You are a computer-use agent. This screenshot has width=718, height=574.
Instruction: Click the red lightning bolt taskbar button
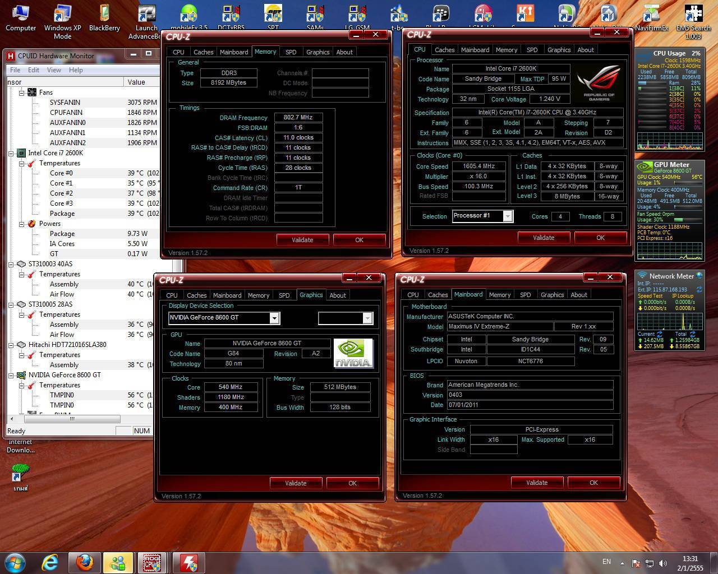188,562
